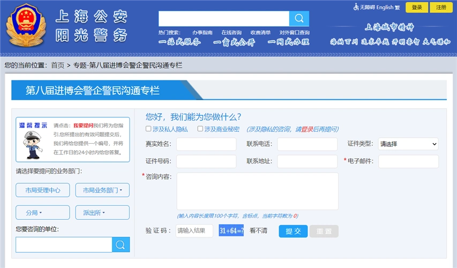Click the English language link

click(x=385, y=8)
